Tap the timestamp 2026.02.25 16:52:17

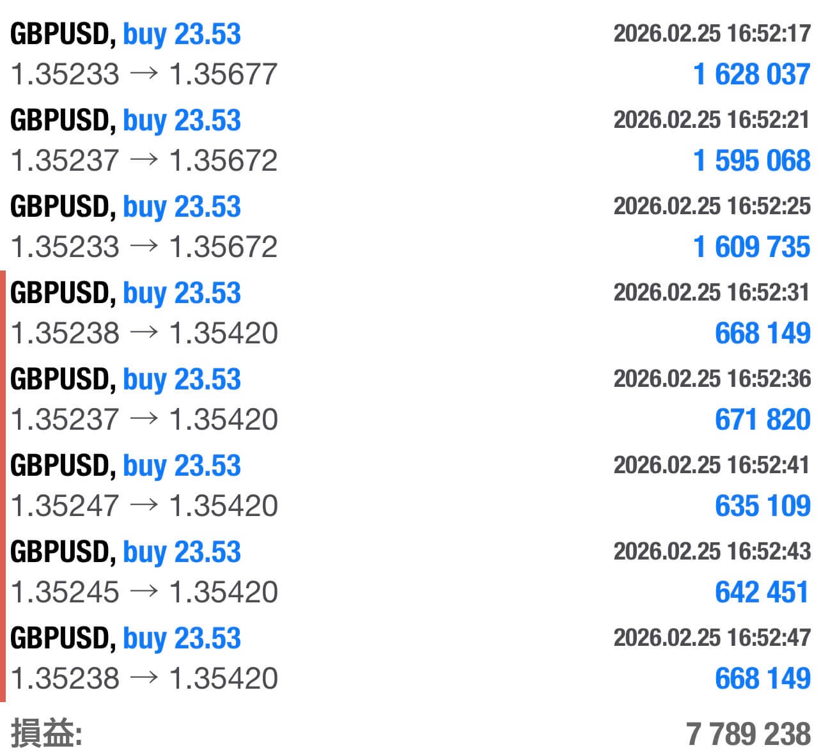(x=712, y=33)
